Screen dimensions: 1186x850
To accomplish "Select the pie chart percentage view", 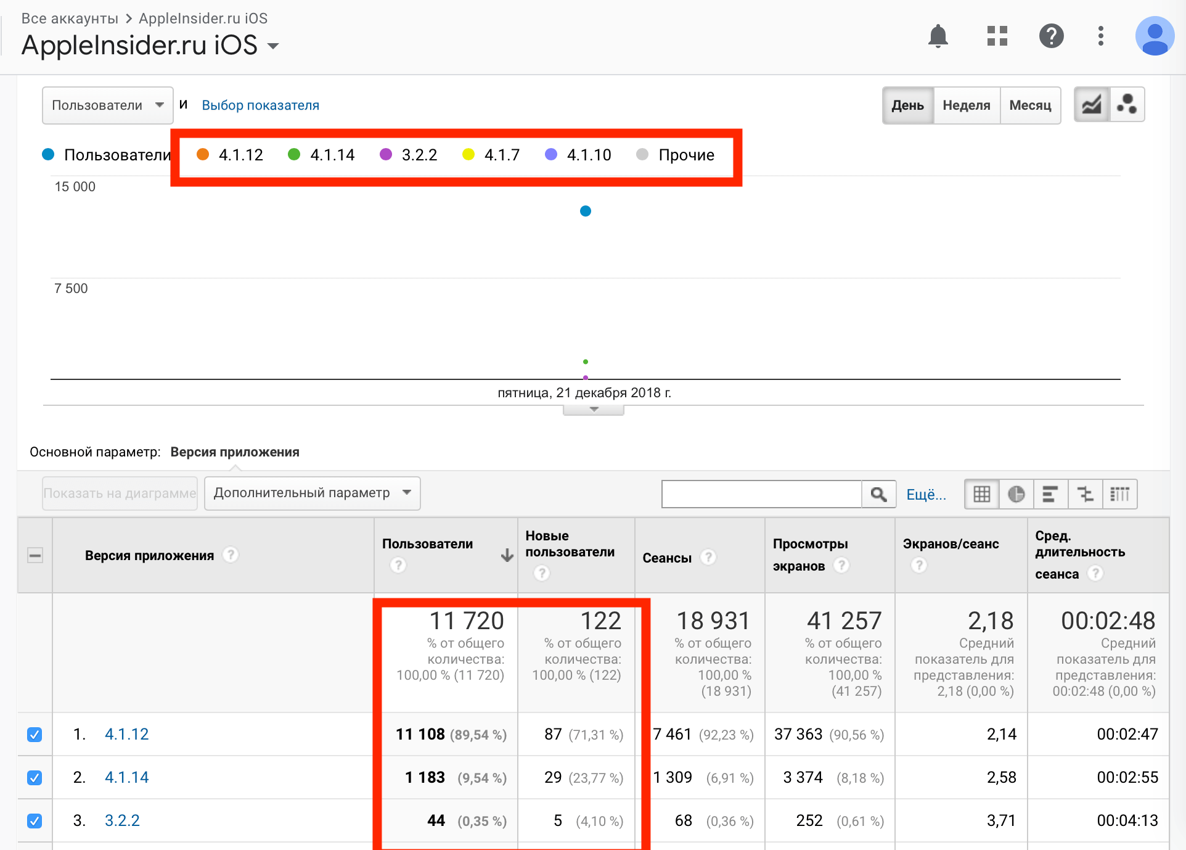I will [x=1016, y=494].
